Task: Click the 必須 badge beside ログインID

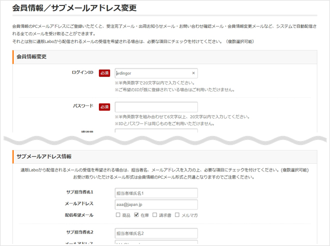Action: (x=104, y=73)
